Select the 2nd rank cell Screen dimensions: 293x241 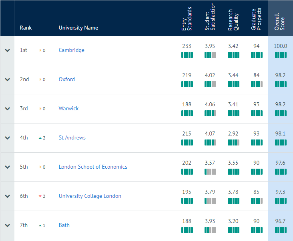pos(24,79)
